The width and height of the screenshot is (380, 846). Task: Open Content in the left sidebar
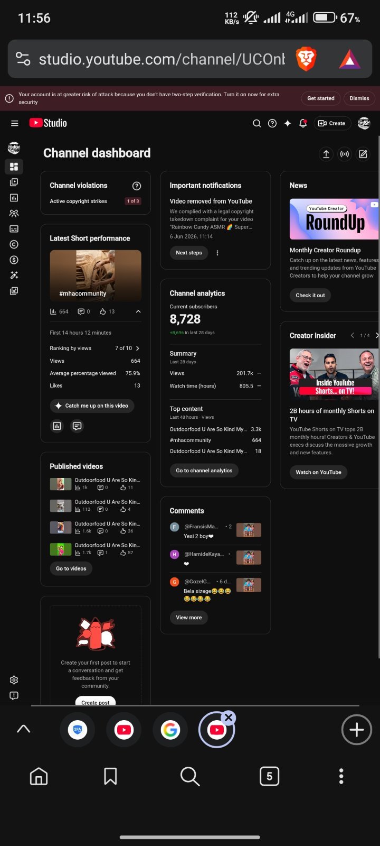[14, 182]
